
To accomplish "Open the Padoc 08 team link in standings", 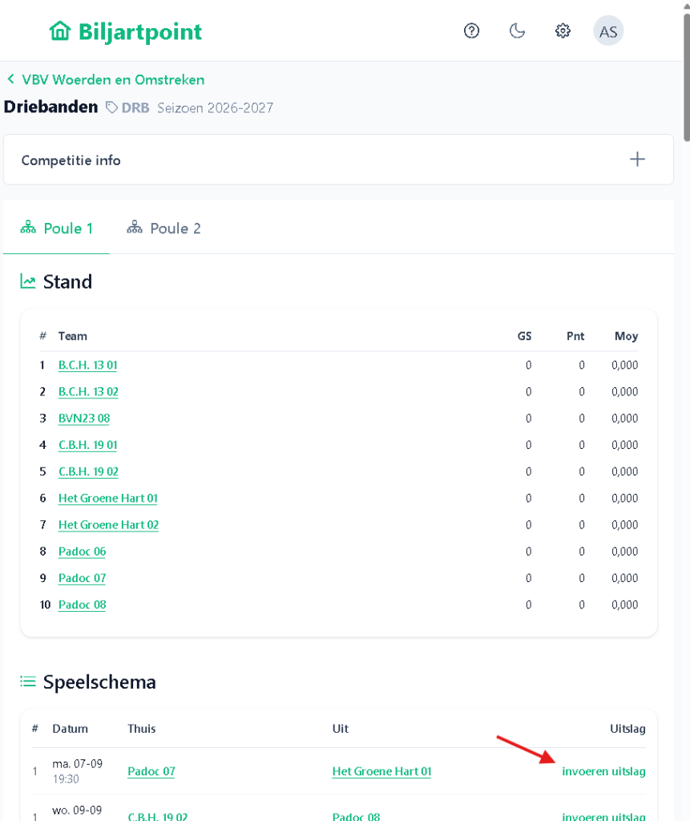I will point(83,605).
